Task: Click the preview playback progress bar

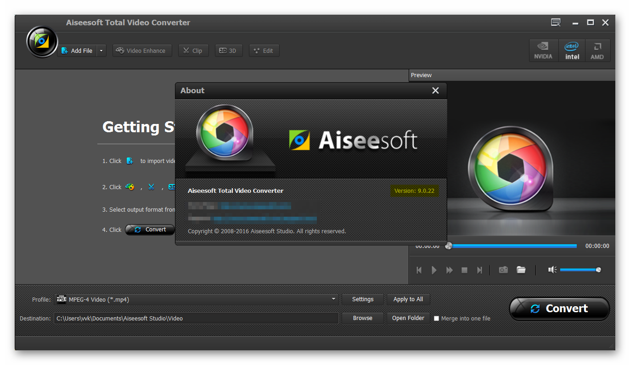Action: tap(512, 246)
